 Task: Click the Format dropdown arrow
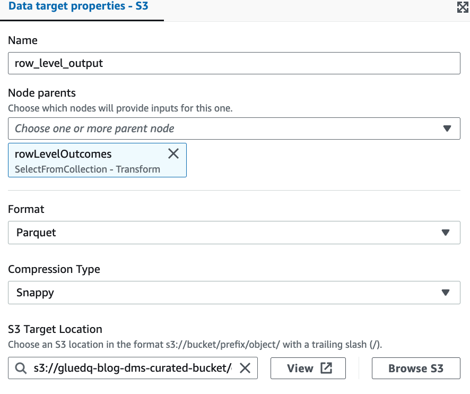[x=447, y=233]
